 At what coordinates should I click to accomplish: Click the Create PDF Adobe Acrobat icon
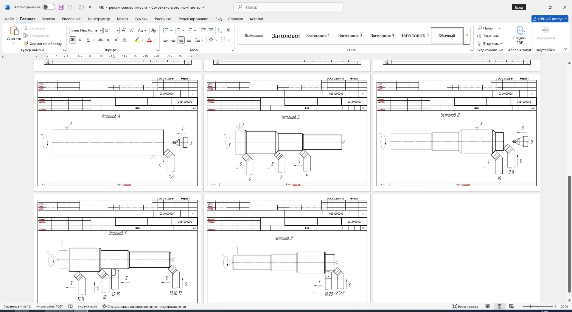click(x=520, y=35)
